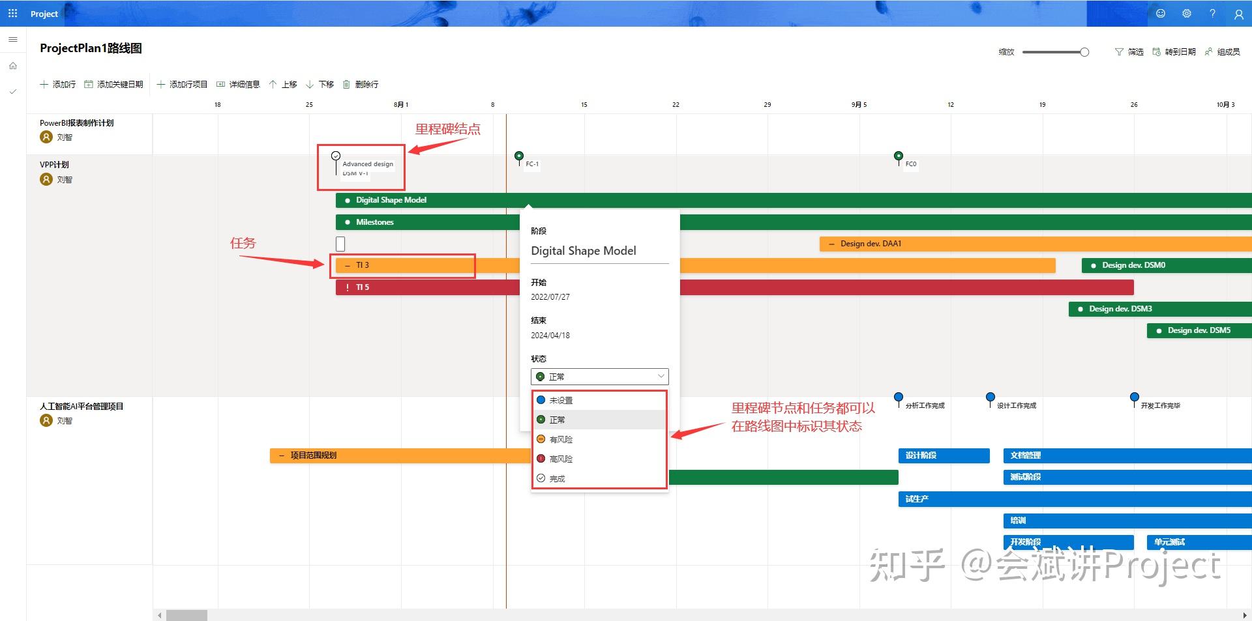Open the app launcher waffle icon
Viewport: 1252px width, 621px height.
[12, 13]
